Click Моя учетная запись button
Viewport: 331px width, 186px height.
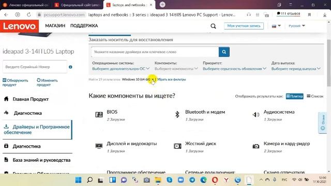244,26
